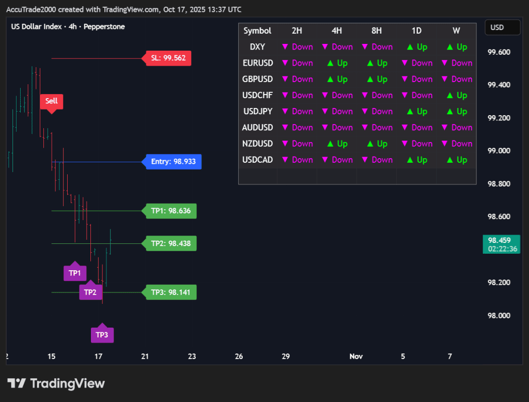Click the purple TP3 marker on chart
This screenshot has height=402, width=529.
coord(102,335)
